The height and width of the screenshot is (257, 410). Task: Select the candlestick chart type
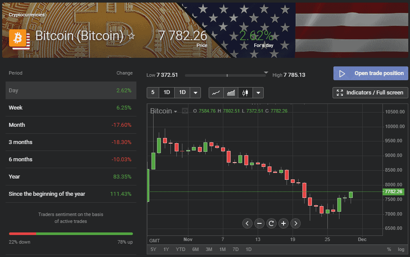[x=245, y=93]
